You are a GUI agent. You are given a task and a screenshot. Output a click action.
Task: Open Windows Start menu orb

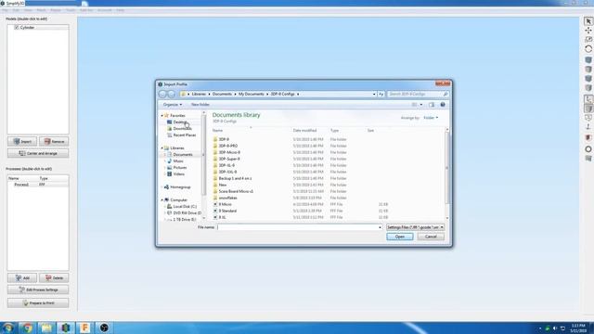(8, 328)
